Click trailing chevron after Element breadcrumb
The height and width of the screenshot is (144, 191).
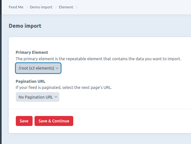(76, 7)
